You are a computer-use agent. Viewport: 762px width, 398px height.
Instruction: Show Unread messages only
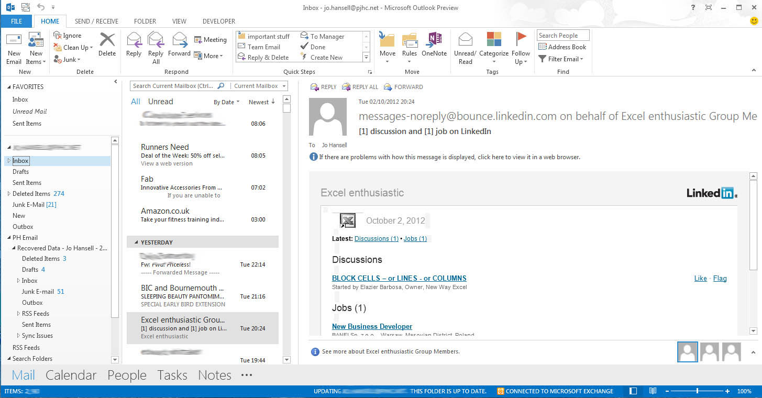(x=160, y=102)
